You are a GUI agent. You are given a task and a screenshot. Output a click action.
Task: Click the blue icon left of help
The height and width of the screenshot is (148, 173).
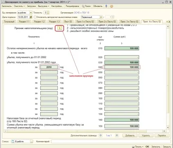106,6
